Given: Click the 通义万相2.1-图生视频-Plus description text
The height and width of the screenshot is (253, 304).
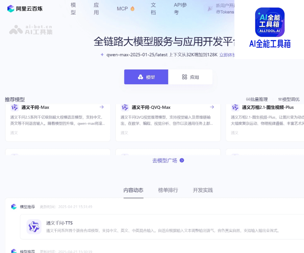Looking at the screenshot, I should pyautogui.click(x=267, y=120).
